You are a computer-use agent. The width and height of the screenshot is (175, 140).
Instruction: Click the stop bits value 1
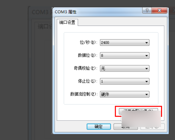102,82
